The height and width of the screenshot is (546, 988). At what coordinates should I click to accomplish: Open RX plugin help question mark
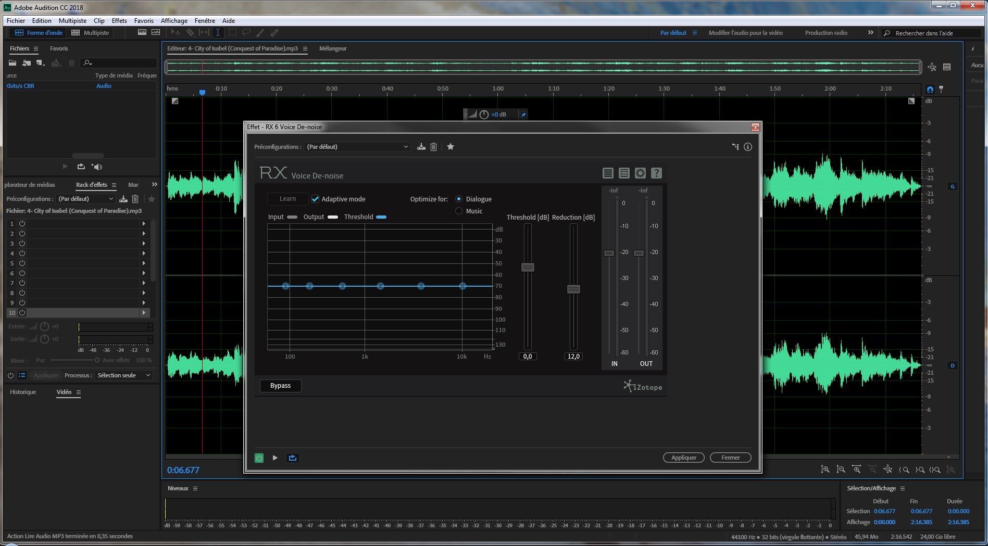pyautogui.click(x=656, y=173)
